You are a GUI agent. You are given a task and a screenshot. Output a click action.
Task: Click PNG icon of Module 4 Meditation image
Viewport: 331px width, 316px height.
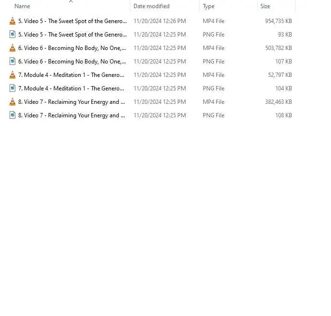pyautogui.click(x=12, y=88)
